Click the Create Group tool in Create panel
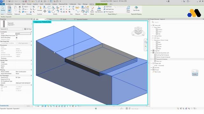 (x=87, y=8)
